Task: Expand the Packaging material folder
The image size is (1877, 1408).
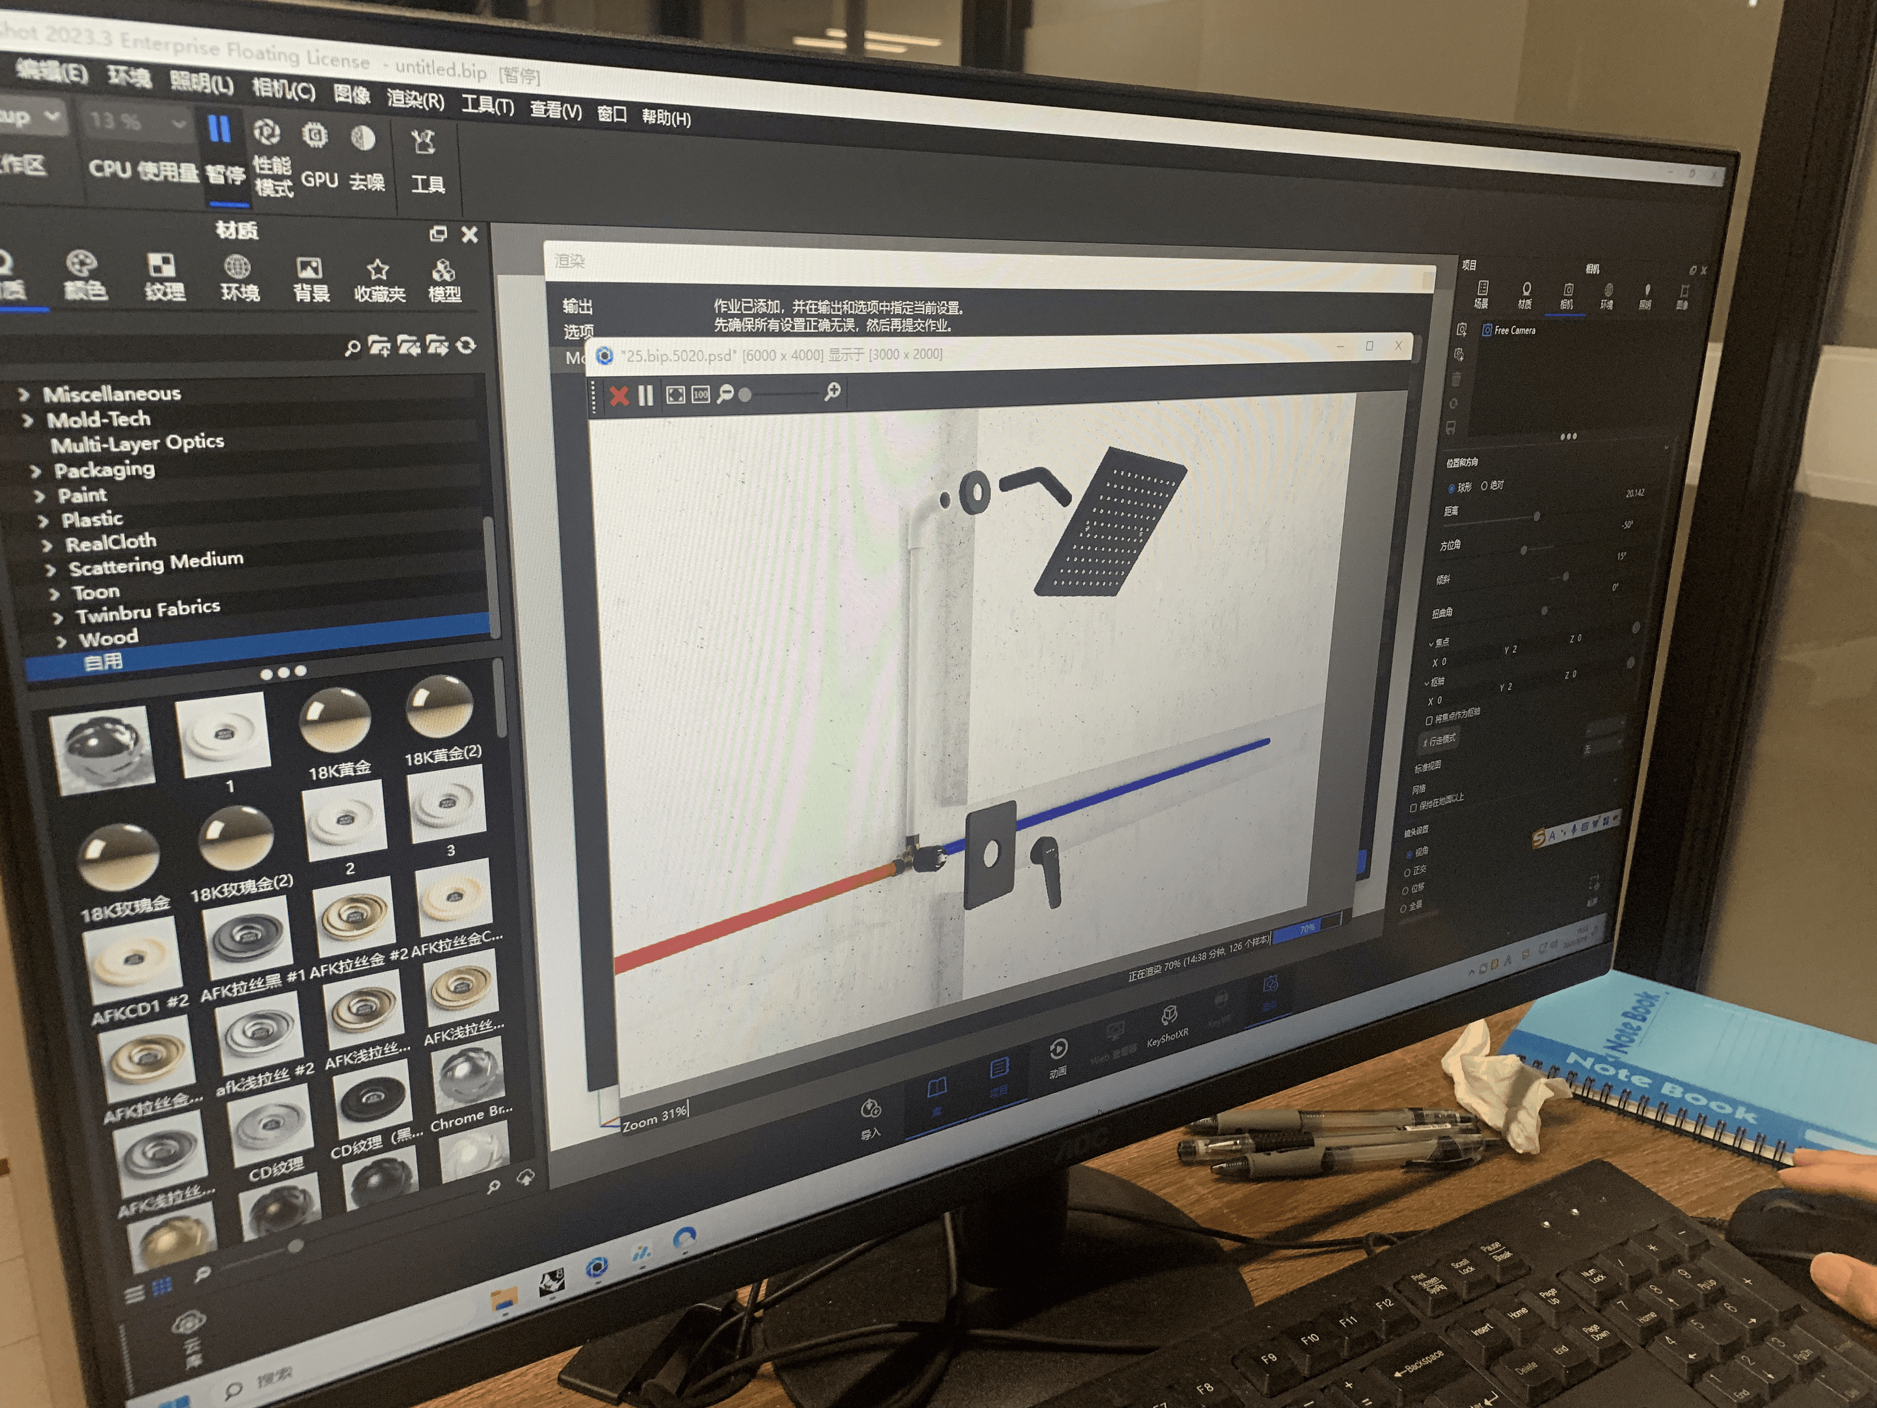Action: point(35,471)
